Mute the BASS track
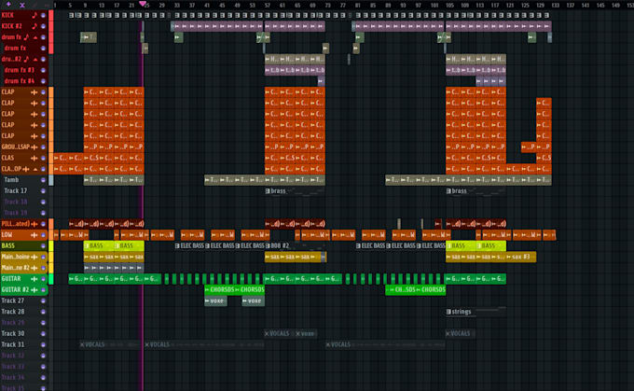Image resolution: width=634 pixels, height=391 pixels. 43,245
